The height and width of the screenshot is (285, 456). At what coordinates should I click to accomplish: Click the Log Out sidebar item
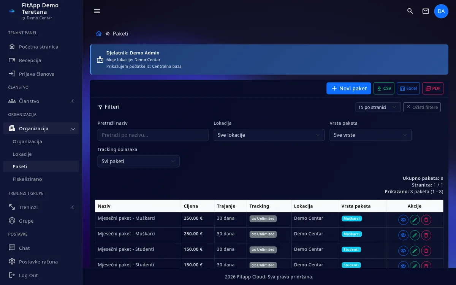(x=41, y=275)
